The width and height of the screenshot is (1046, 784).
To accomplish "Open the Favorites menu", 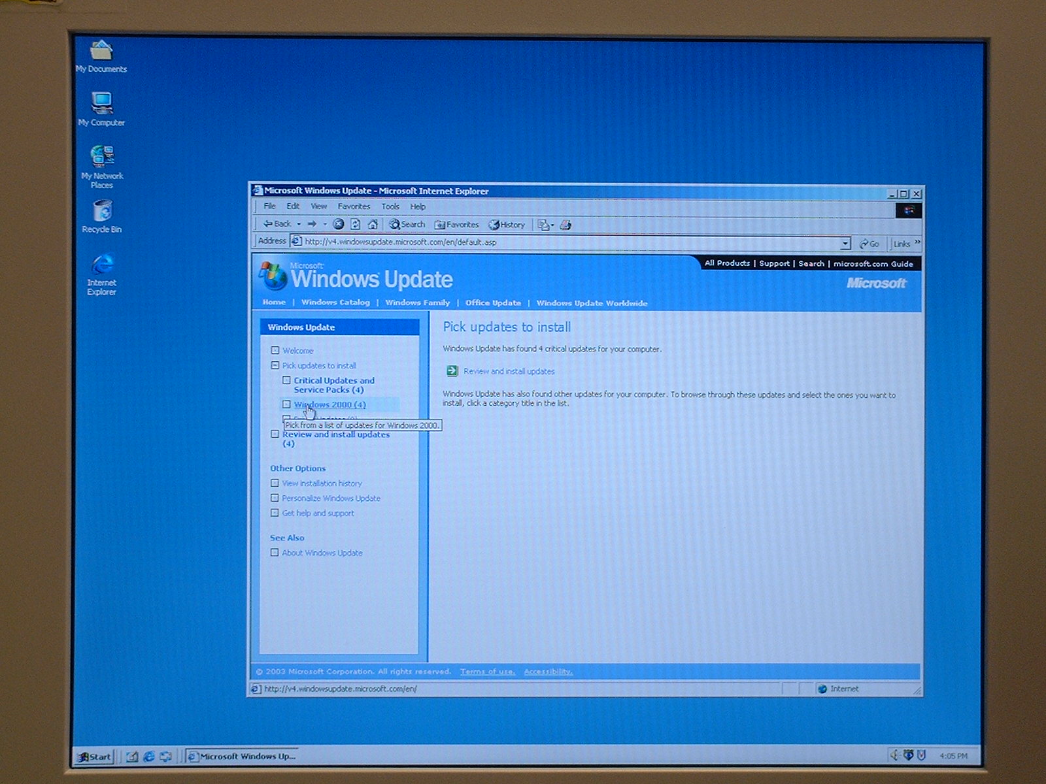I will 354,206.
